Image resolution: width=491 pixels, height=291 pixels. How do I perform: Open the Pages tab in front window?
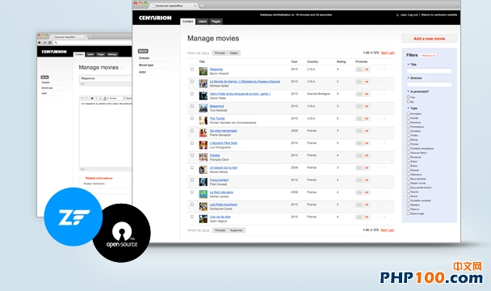(216, 21)
